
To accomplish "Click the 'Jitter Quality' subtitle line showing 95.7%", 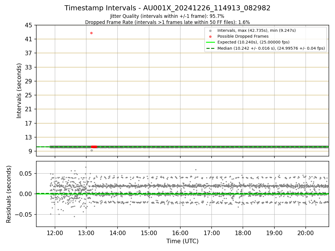I will click(x=167, y=16).
